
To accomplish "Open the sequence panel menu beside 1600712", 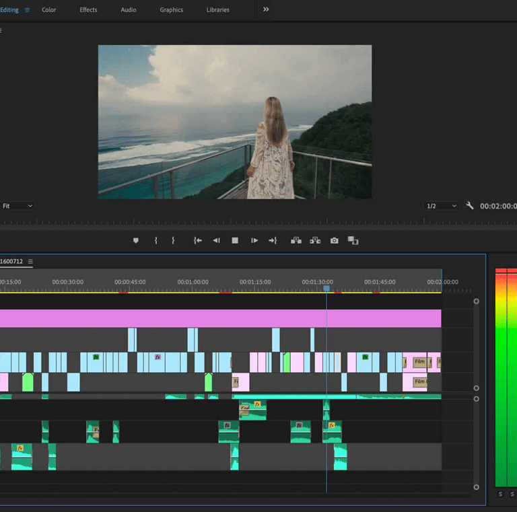I will coord(30,262).
